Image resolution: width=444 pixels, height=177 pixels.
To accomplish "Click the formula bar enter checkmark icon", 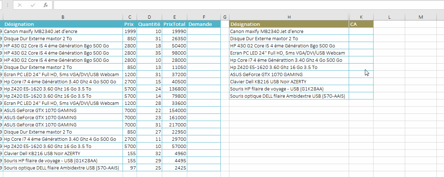I will point(33,5).
